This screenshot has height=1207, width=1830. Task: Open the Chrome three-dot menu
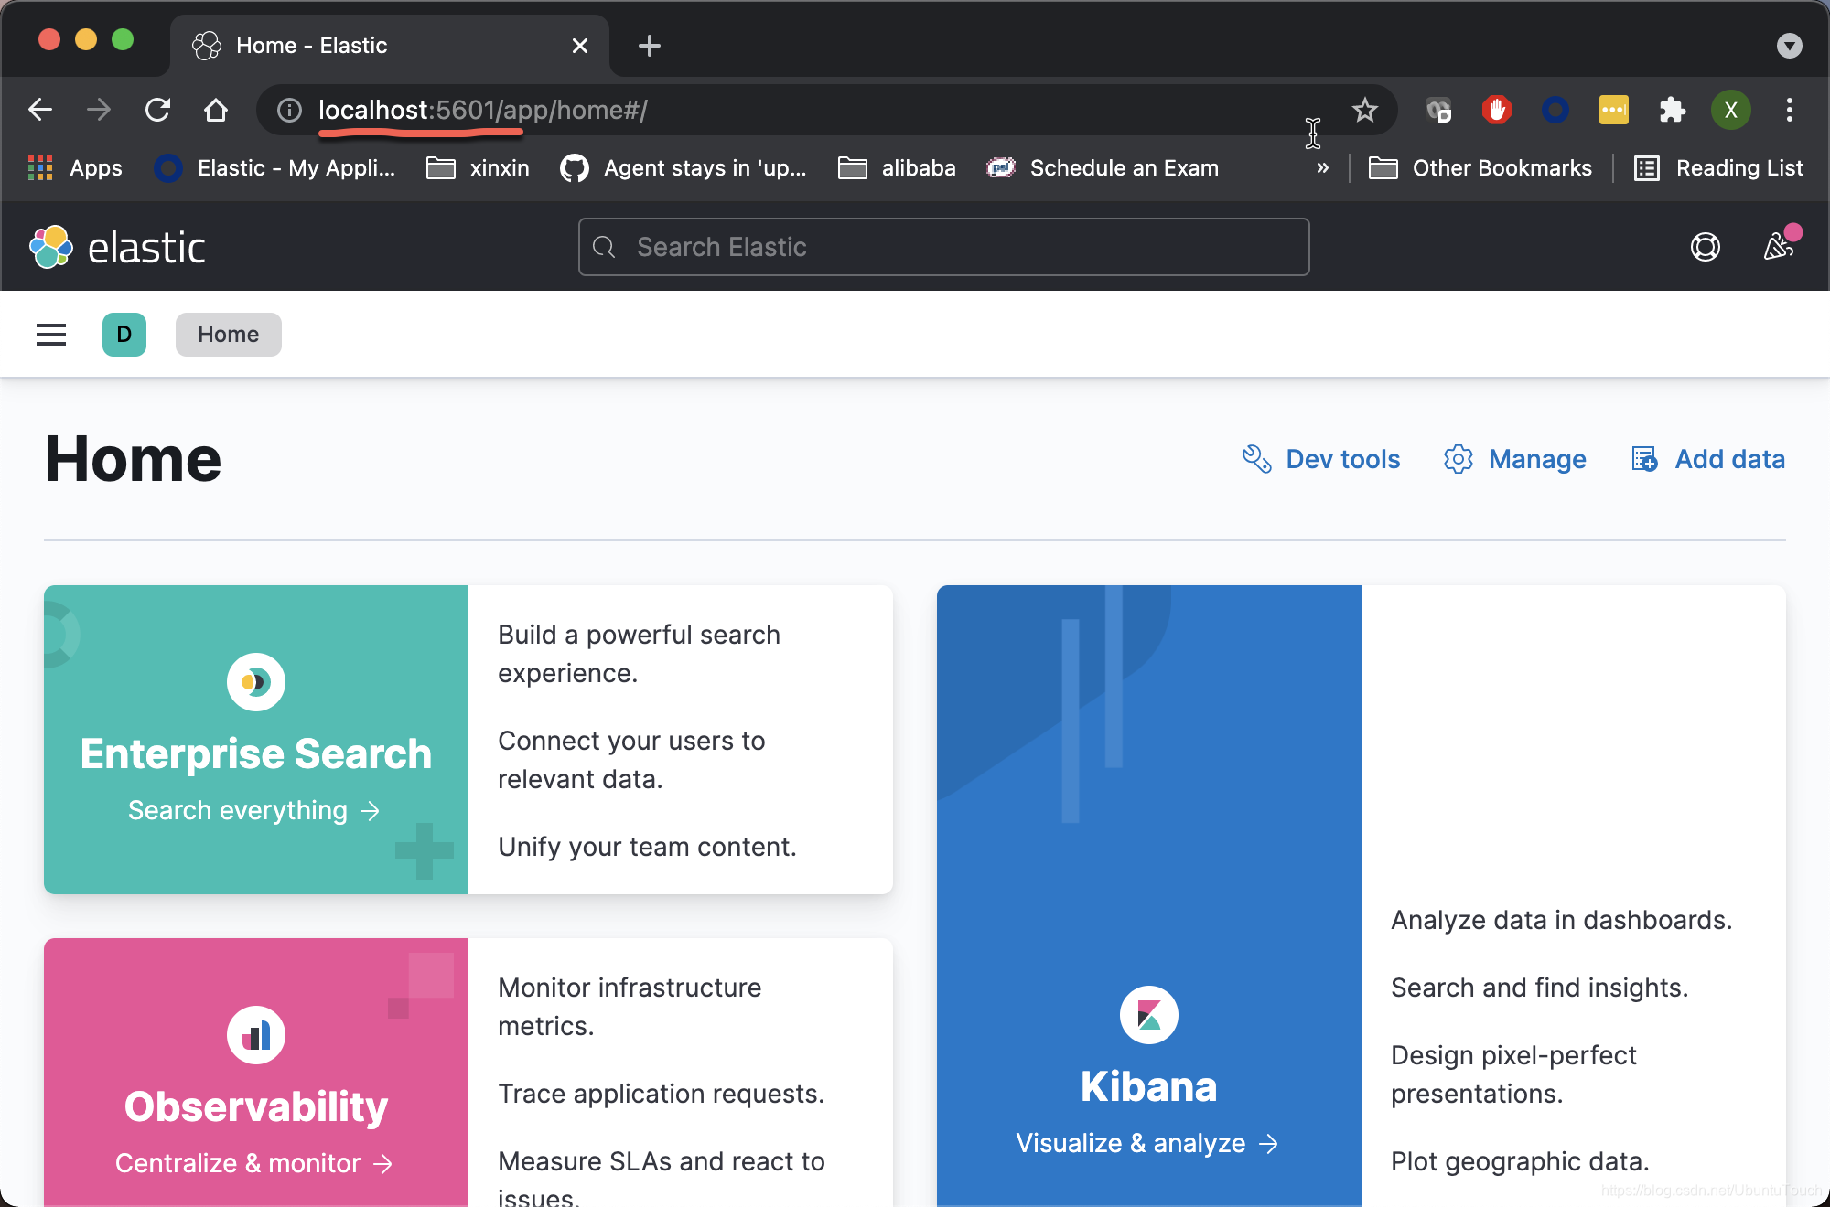tap(1789, 111)
